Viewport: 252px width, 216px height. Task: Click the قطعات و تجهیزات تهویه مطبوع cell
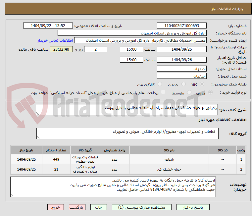click(x=85, y=159)
